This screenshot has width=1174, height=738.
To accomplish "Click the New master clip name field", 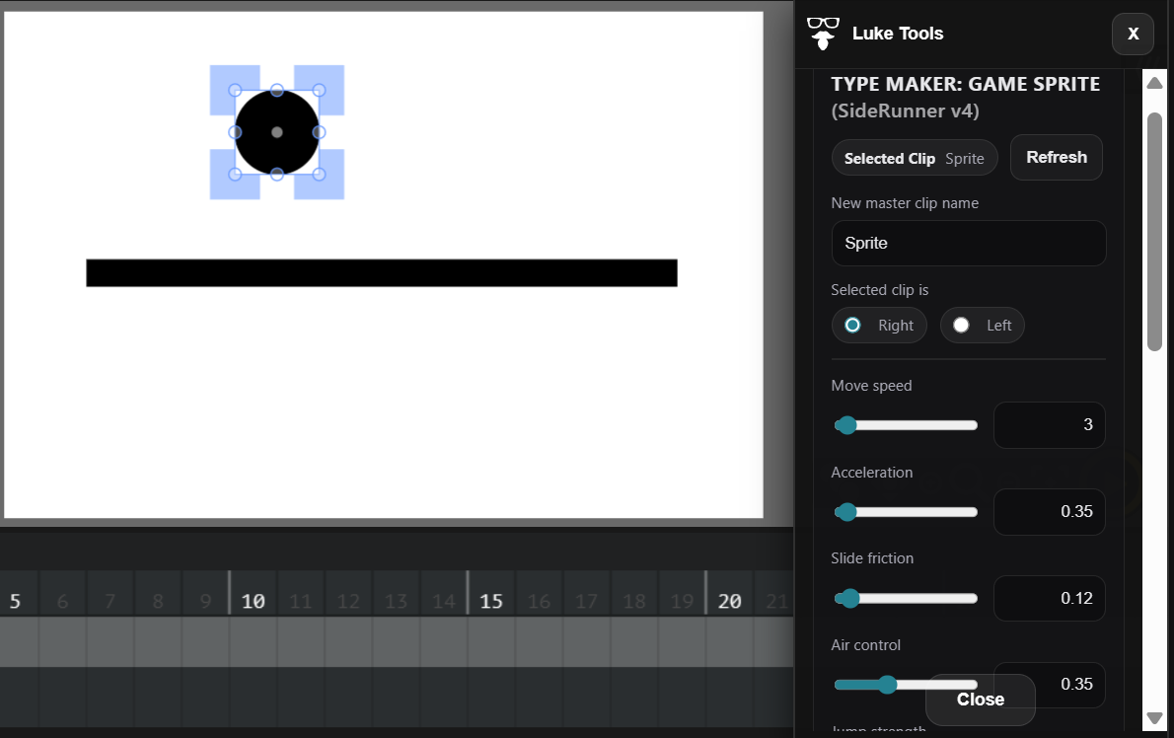I will (x=968, y=243).
